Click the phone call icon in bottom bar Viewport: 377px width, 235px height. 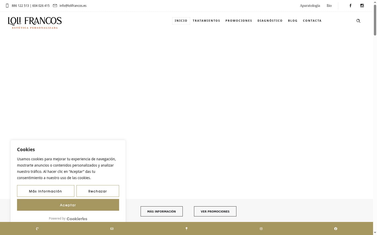(x=37, y=229)
